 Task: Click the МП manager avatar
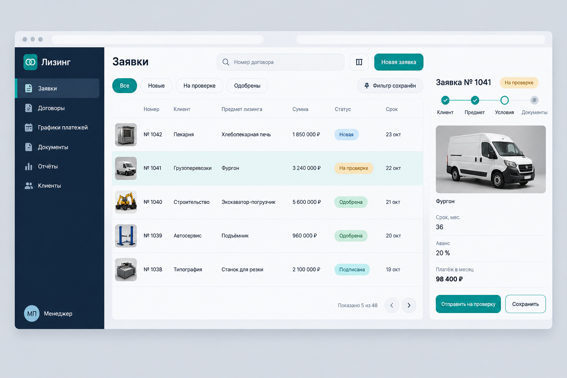coord(32,313)
